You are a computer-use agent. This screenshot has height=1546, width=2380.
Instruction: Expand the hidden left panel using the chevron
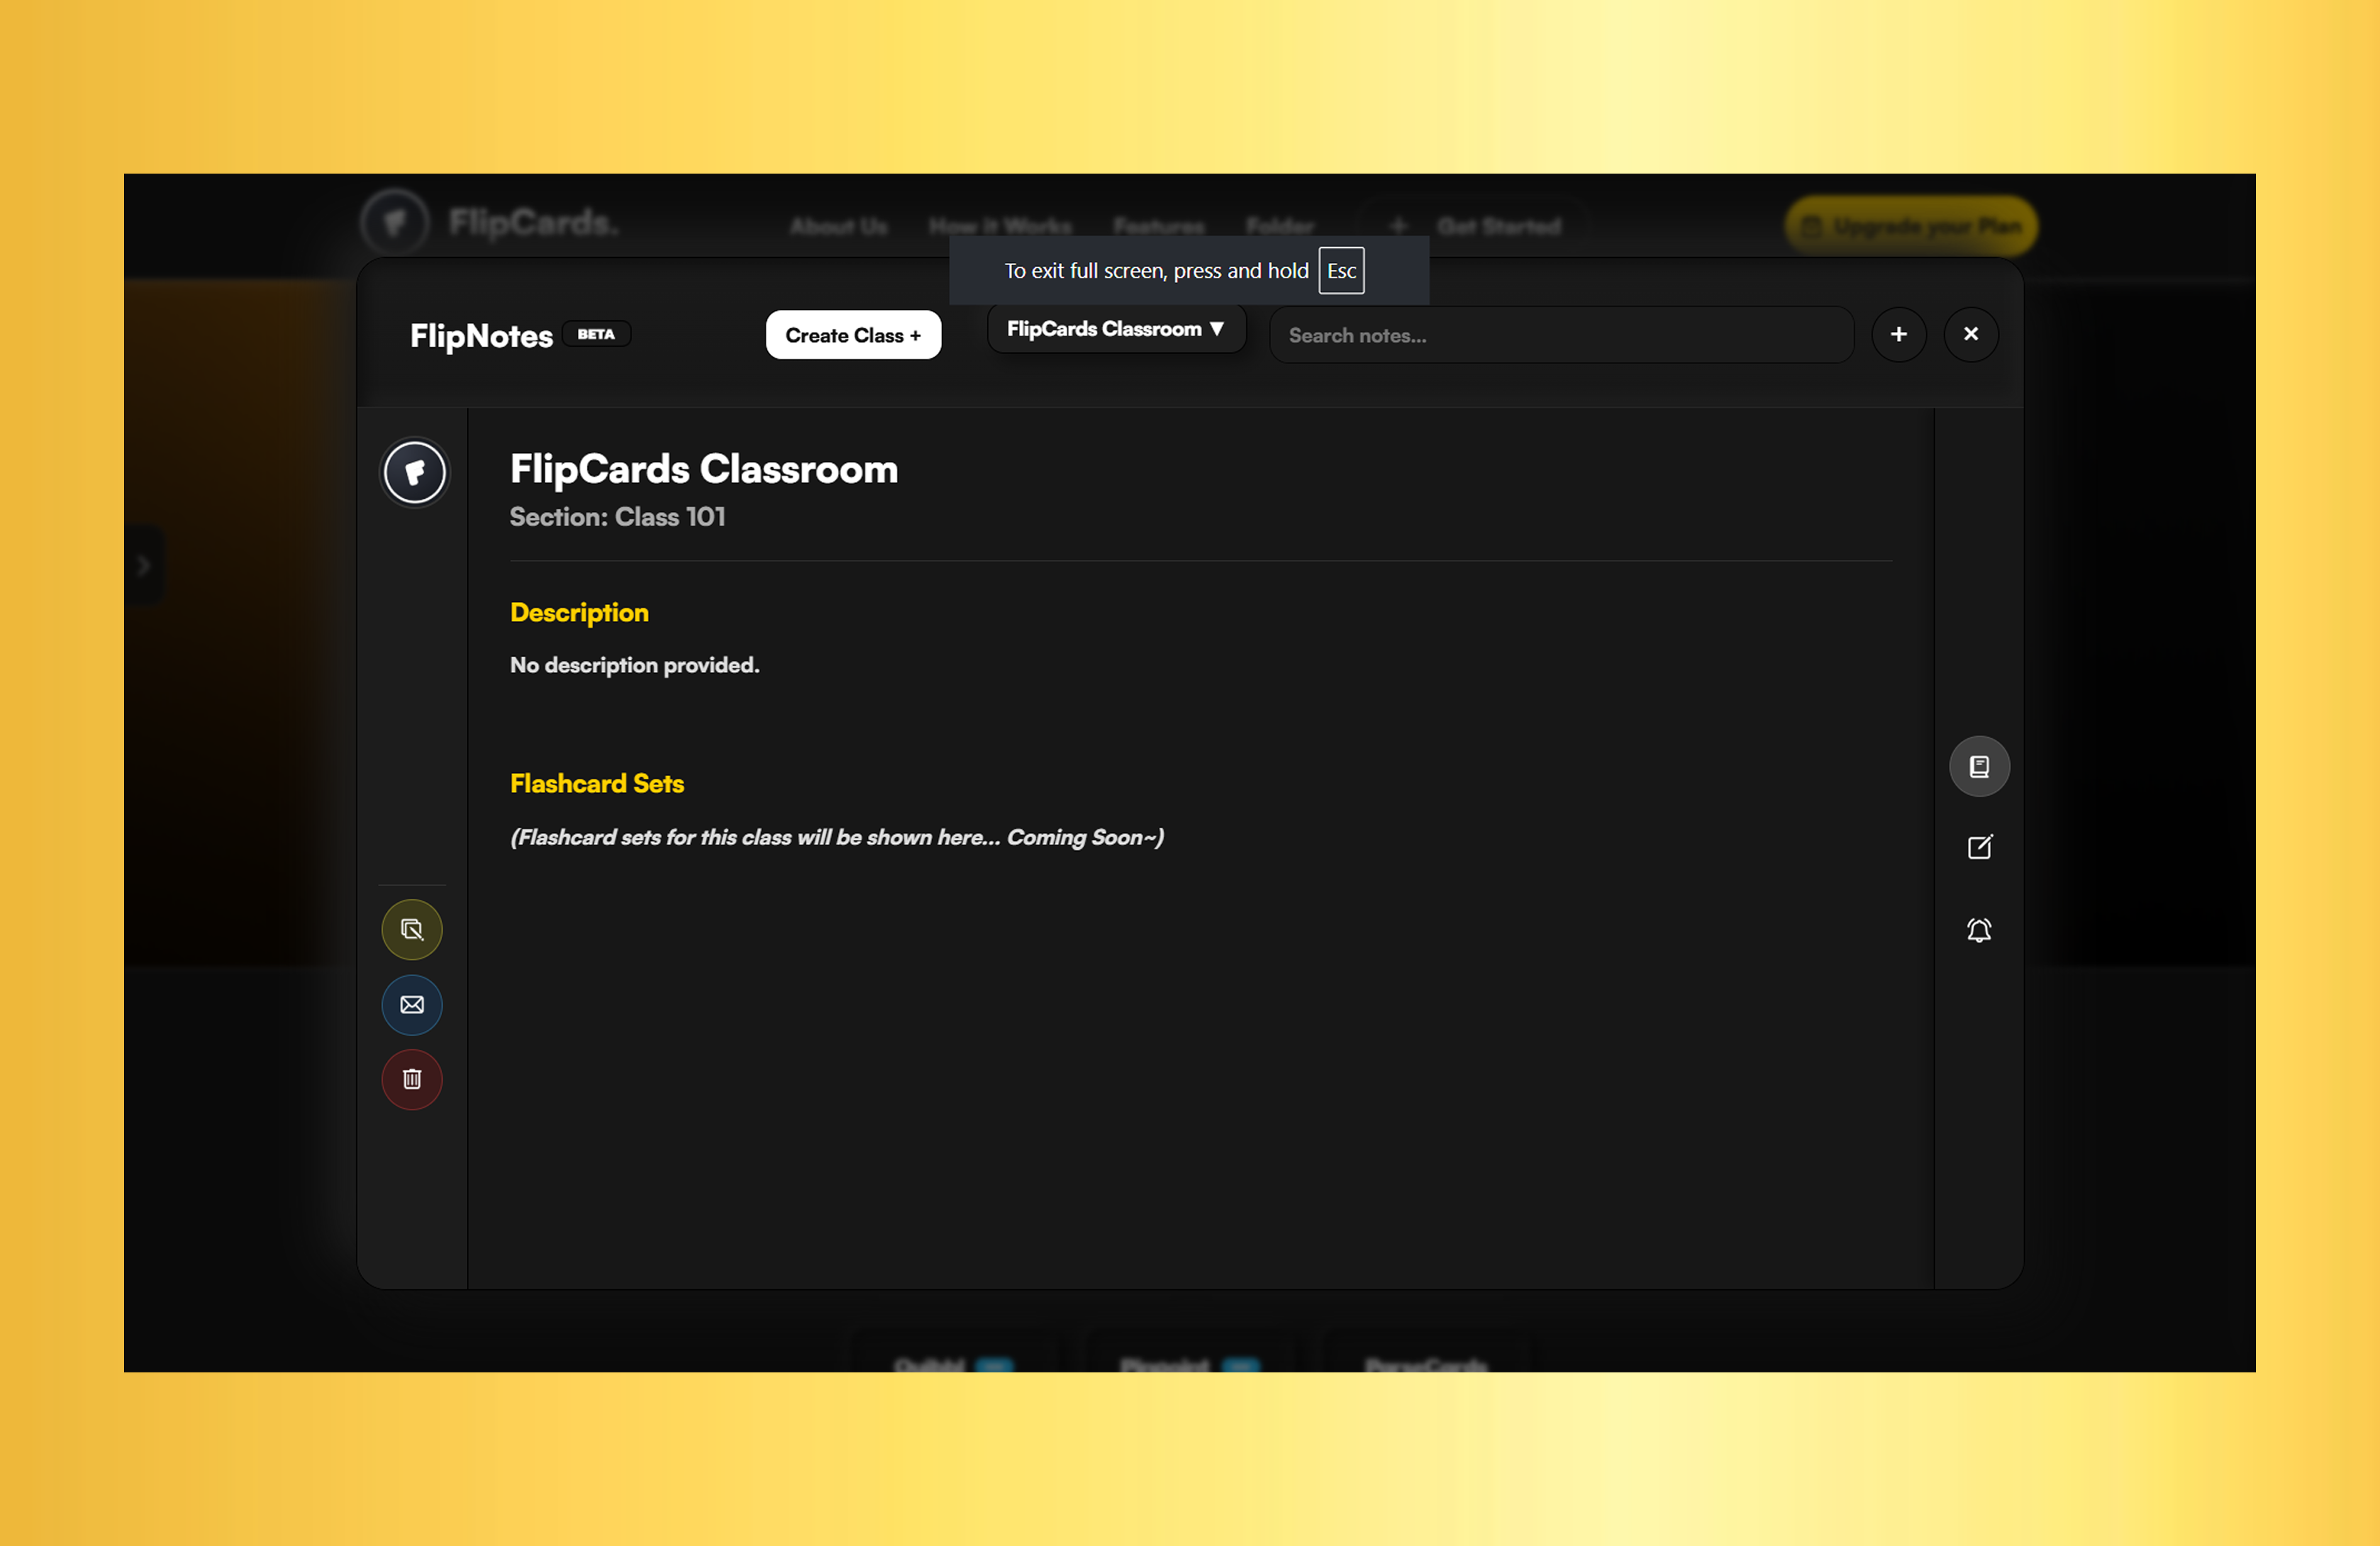pyautogui.click(x=143, y=565)
